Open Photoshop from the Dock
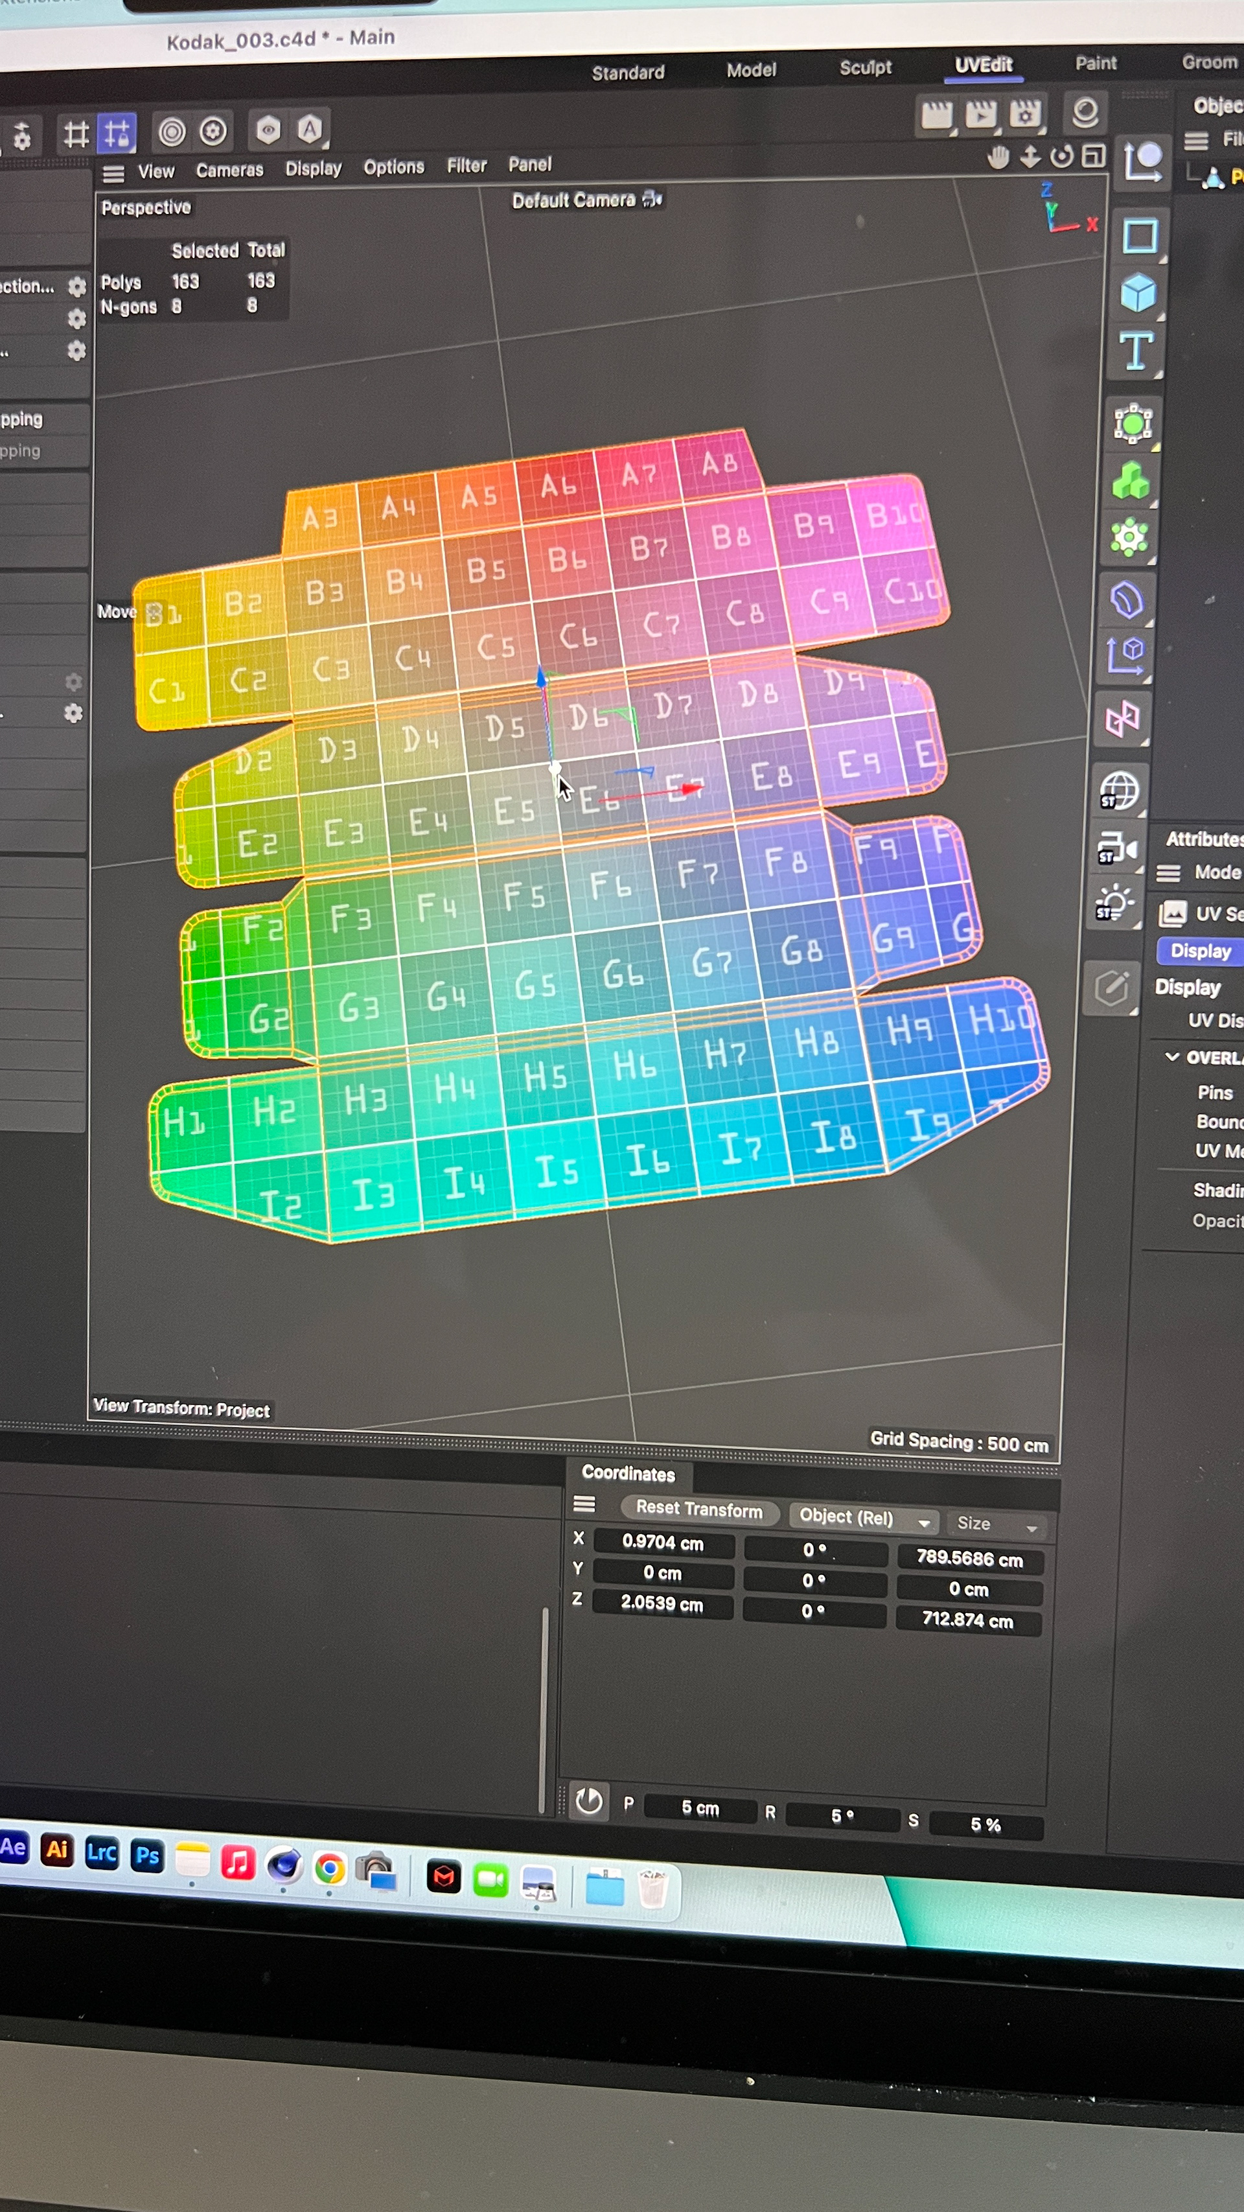 pyautogui.click(x=147, y=1856)
